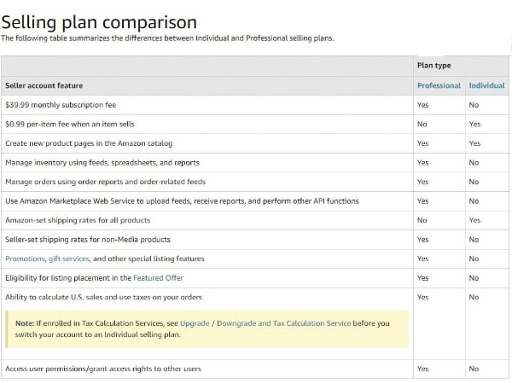512x383 pixels.
Task: Click the Manage orders using order reports text
Action: [x=105, y=182]
